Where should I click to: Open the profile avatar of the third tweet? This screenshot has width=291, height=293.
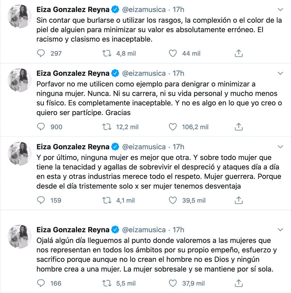pyautogui.click(x=19, y=152)
